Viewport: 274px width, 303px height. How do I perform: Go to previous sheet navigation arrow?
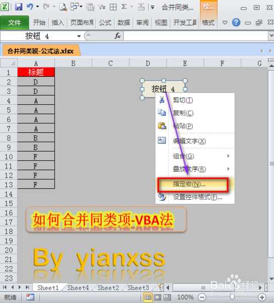[13, 287]
